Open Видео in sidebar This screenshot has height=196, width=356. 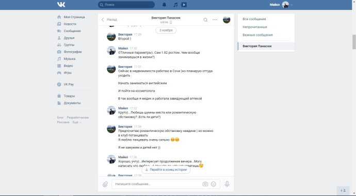(x=68, y=66)
